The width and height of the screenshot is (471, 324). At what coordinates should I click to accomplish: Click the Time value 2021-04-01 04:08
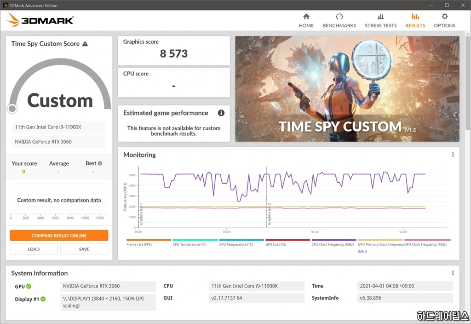click(x=405, y=286)
